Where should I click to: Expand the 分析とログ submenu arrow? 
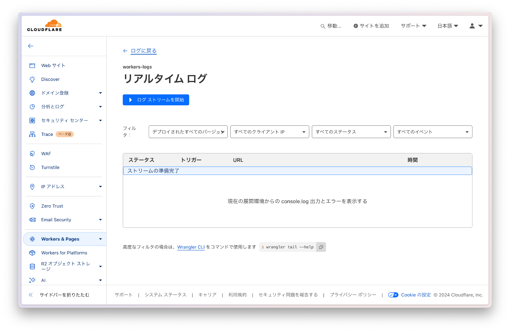(x=101, y=107)
